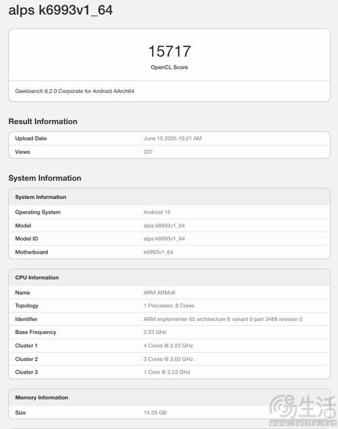Click the 15717 OpenCL score number
This screenshot has width=338, height=429.
170,51
